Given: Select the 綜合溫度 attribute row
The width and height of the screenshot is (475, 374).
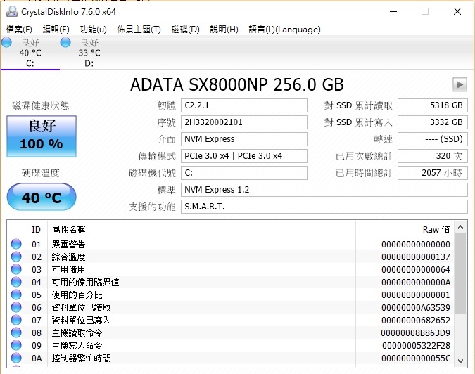Looking at the screenshot, I should pos(230,257).
